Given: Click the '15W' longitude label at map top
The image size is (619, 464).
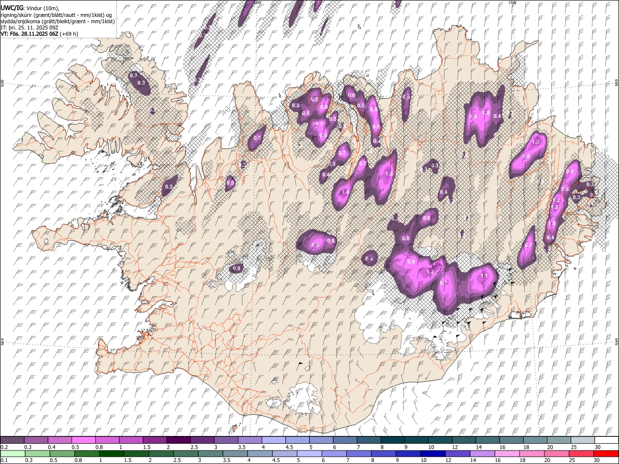Looking at the screenshot, I should (x=512, y=2).
